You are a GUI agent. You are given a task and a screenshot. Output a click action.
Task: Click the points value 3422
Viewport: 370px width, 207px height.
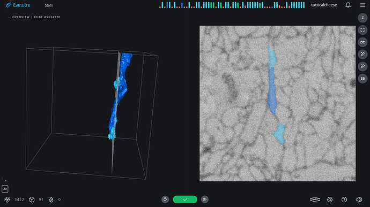(x=19, y=200)
